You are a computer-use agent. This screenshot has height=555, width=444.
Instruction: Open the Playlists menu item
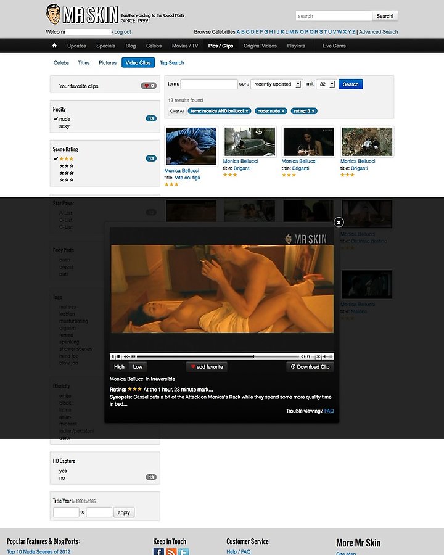click(296, 46)
